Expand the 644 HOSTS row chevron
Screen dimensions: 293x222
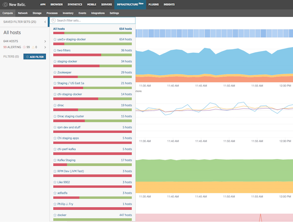pos(45,41)
